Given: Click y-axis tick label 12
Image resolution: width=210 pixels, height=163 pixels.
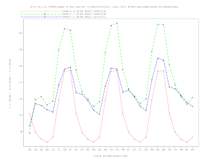Looking at the screenshot, I should click(x=20, y=99).
